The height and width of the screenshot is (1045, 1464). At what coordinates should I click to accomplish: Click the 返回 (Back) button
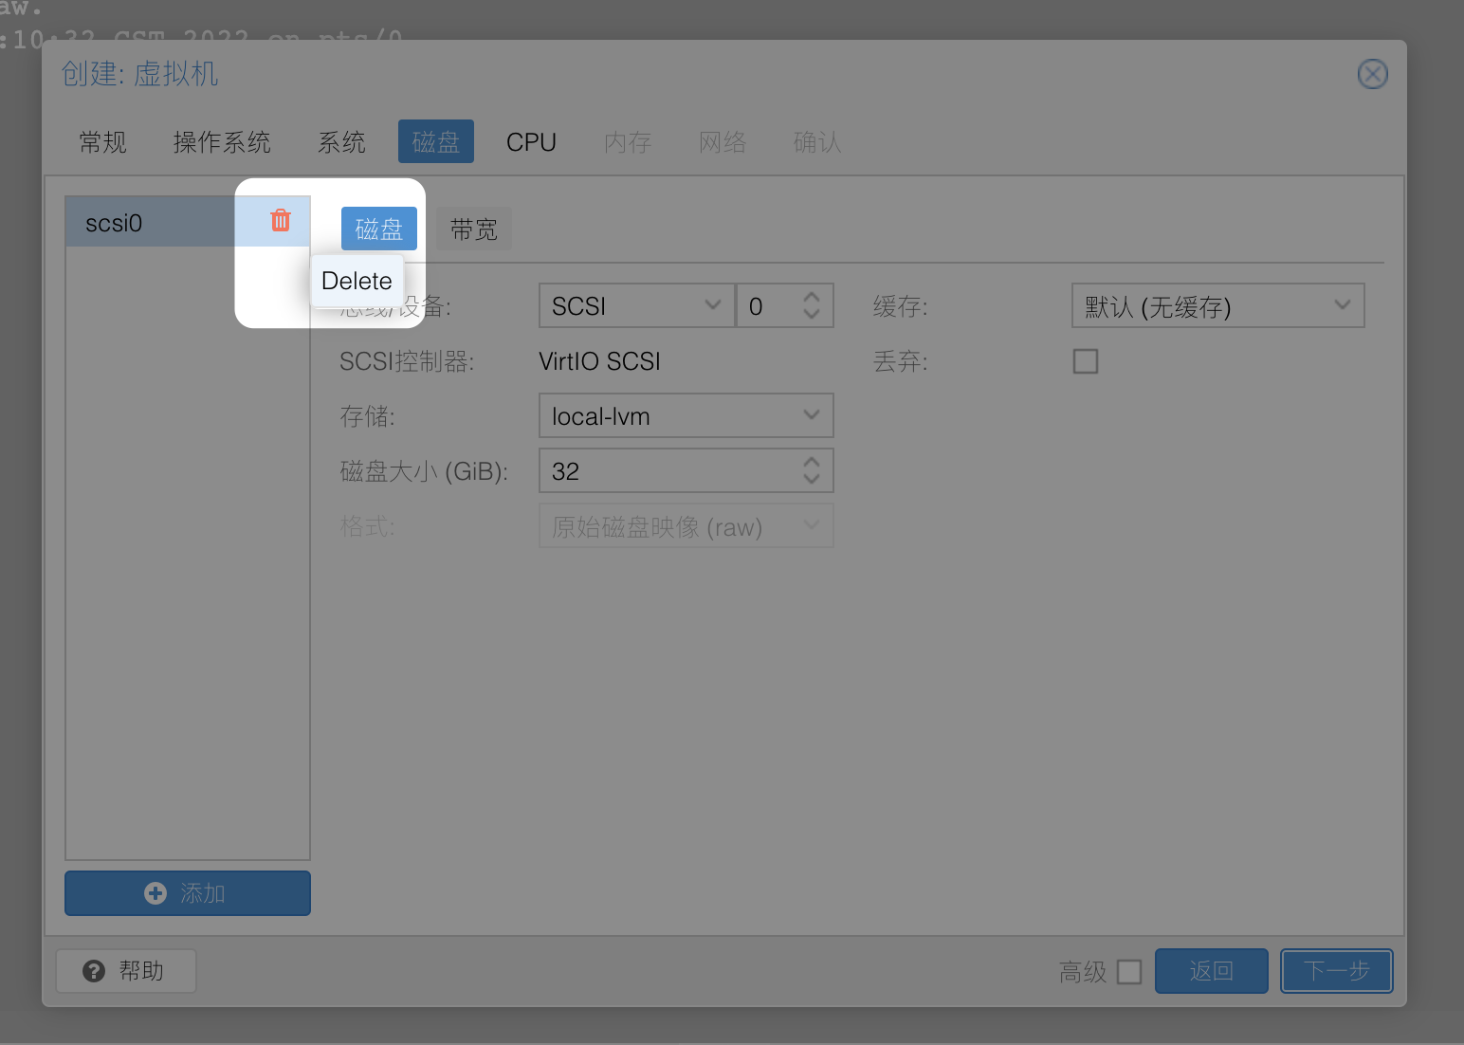(1211, 971)
